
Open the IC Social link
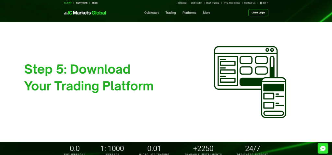click(182, 3)
